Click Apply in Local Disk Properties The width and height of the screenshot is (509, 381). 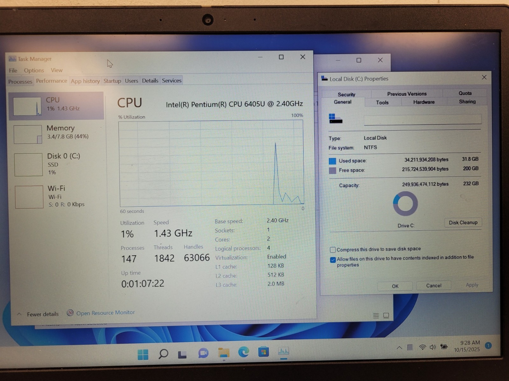pyautogui.click(x=472, y=285)
